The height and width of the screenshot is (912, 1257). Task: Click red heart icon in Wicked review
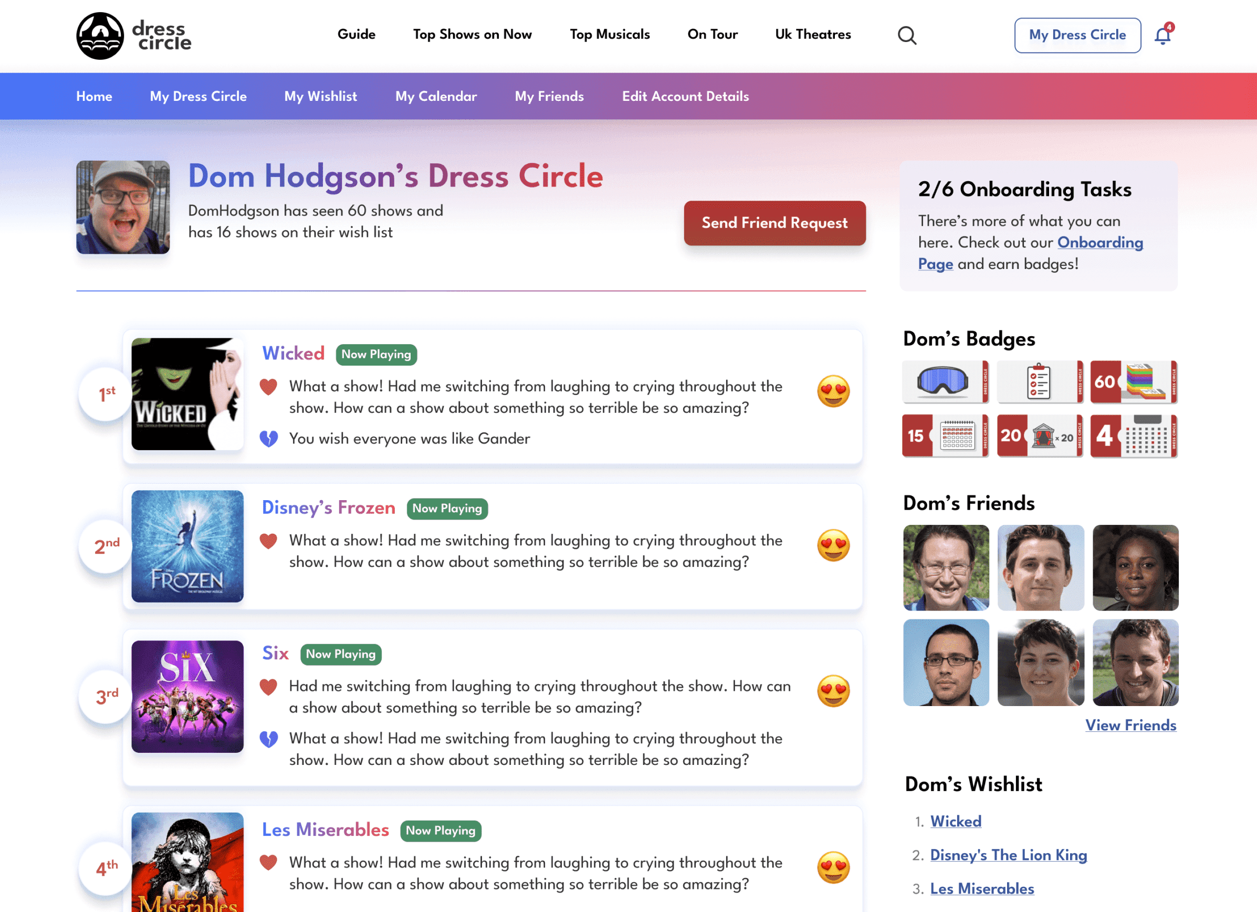(x=269, y=387)
